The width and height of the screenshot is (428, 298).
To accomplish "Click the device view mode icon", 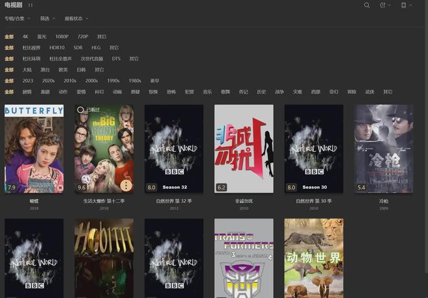I will [403, 5].
